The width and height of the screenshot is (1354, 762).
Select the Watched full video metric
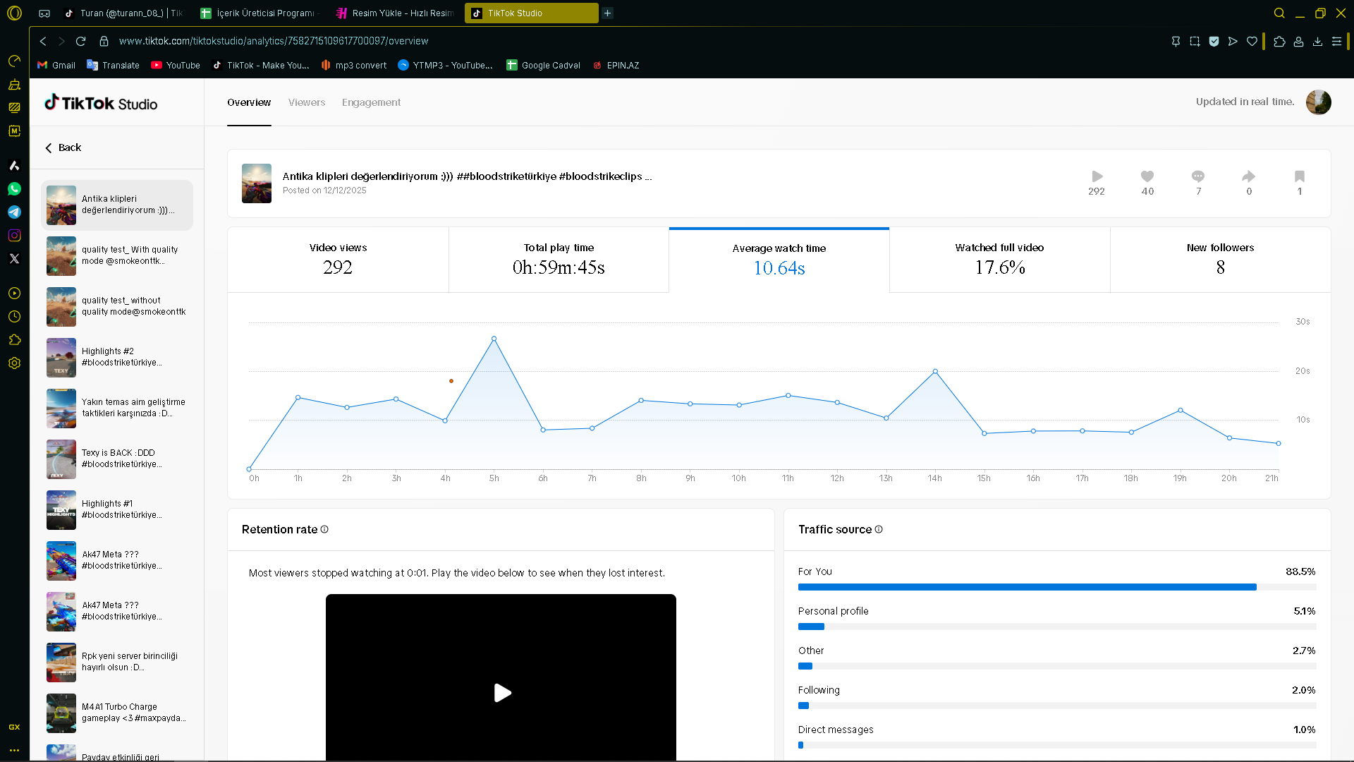999,260
